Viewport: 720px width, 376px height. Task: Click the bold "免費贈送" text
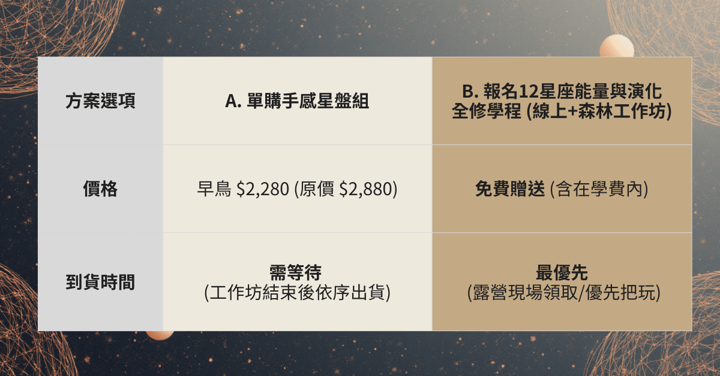click(x=511, y=189)
